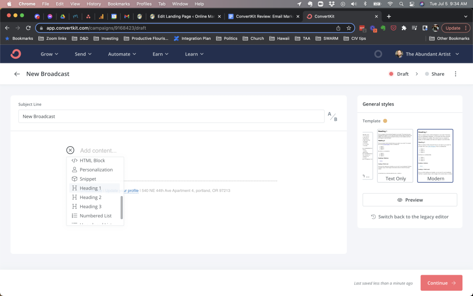
Task: Click the Chrome extensions puzzle icon
Action: point(404,28)
